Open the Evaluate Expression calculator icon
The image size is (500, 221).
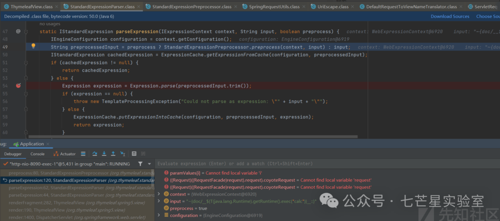(x=134, y=154)
